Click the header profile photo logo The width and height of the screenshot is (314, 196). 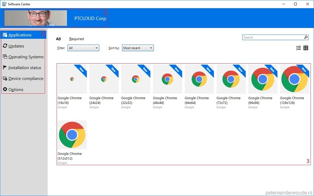(x=36, y=18)
